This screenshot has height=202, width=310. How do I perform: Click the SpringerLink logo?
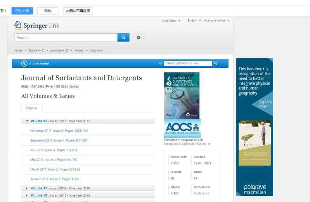click(x=36, y=26)
